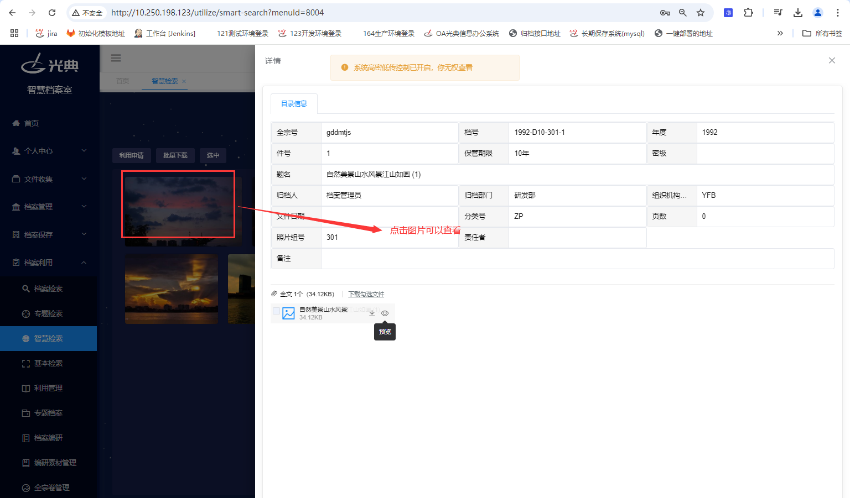
Task: Go to 首页 in sidebar
Action: (x=32, y=123)
